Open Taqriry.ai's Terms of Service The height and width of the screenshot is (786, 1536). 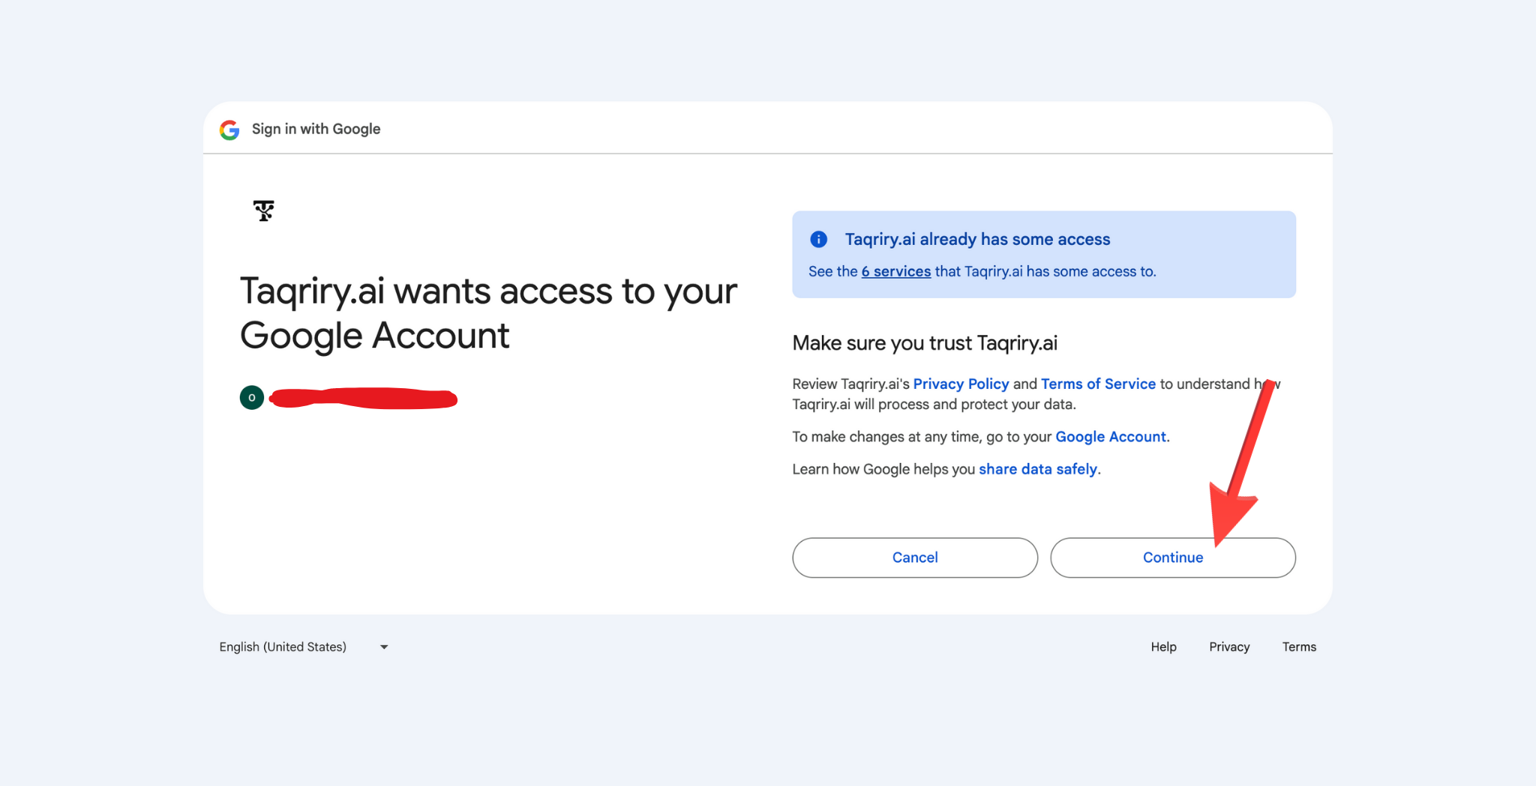1098,383
